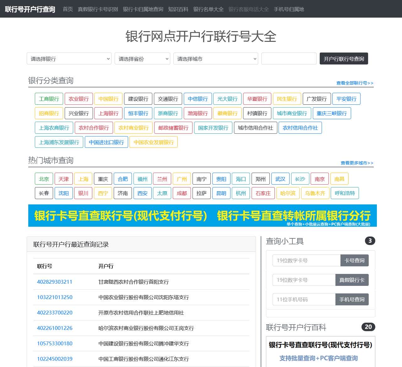
Task: Open bank code 105753300180 link
Action: click(x=55, y=343)
